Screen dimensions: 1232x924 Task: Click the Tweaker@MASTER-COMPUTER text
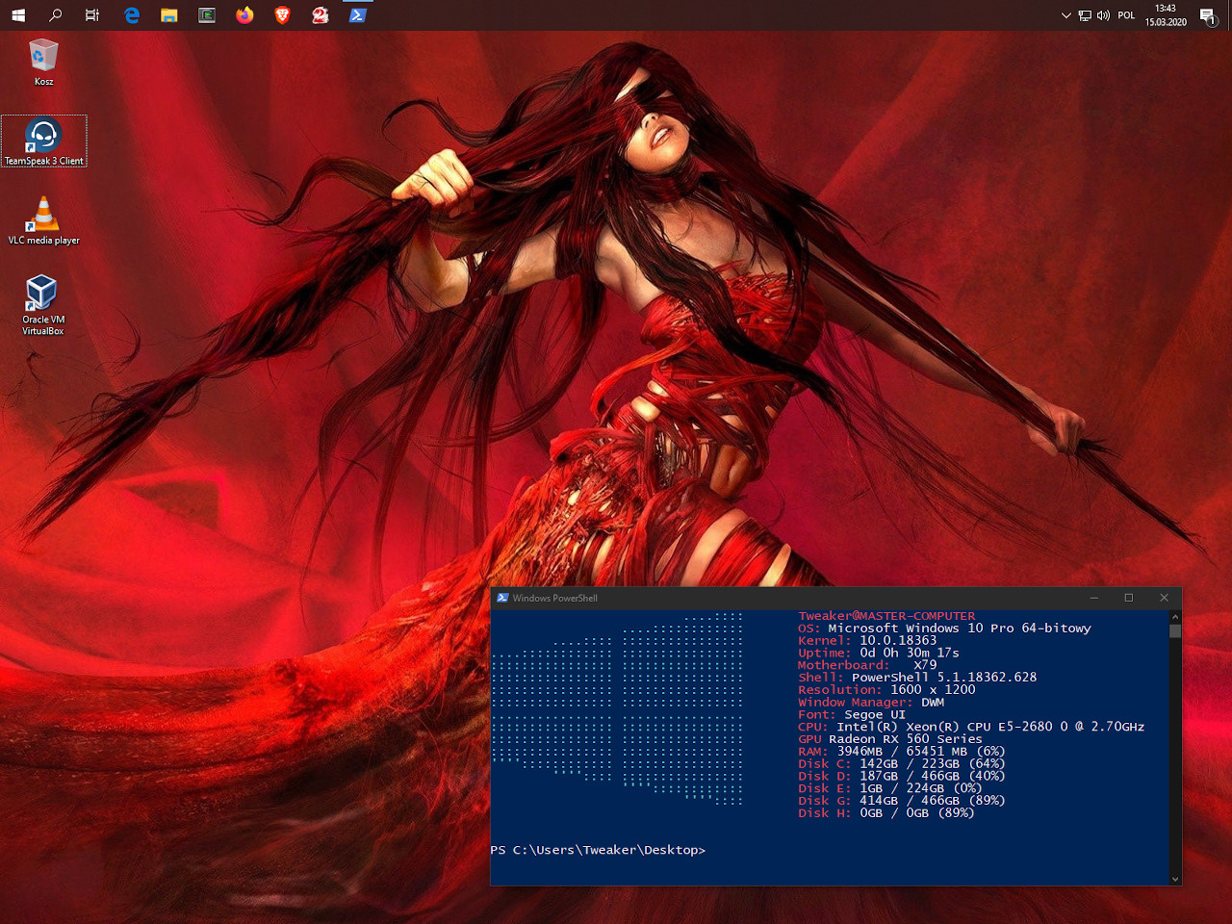886,616
